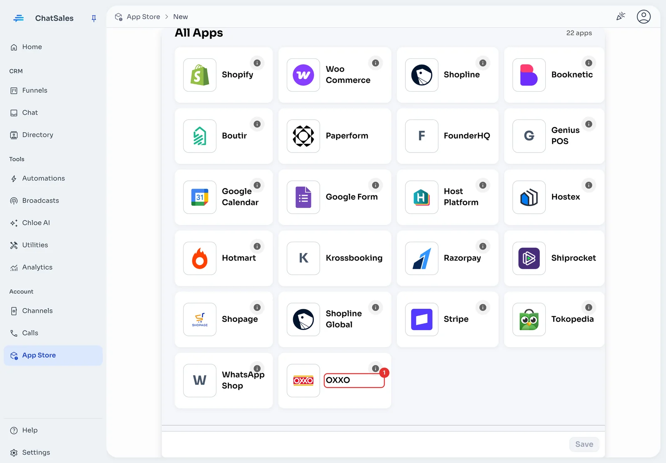
Task: Open the Settings page
Action: tap(53, 453)
